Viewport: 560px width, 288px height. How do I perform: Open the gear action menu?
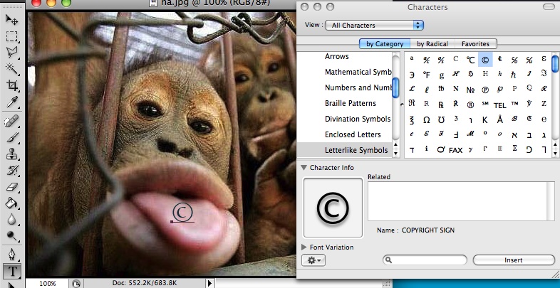pos(314,260)
